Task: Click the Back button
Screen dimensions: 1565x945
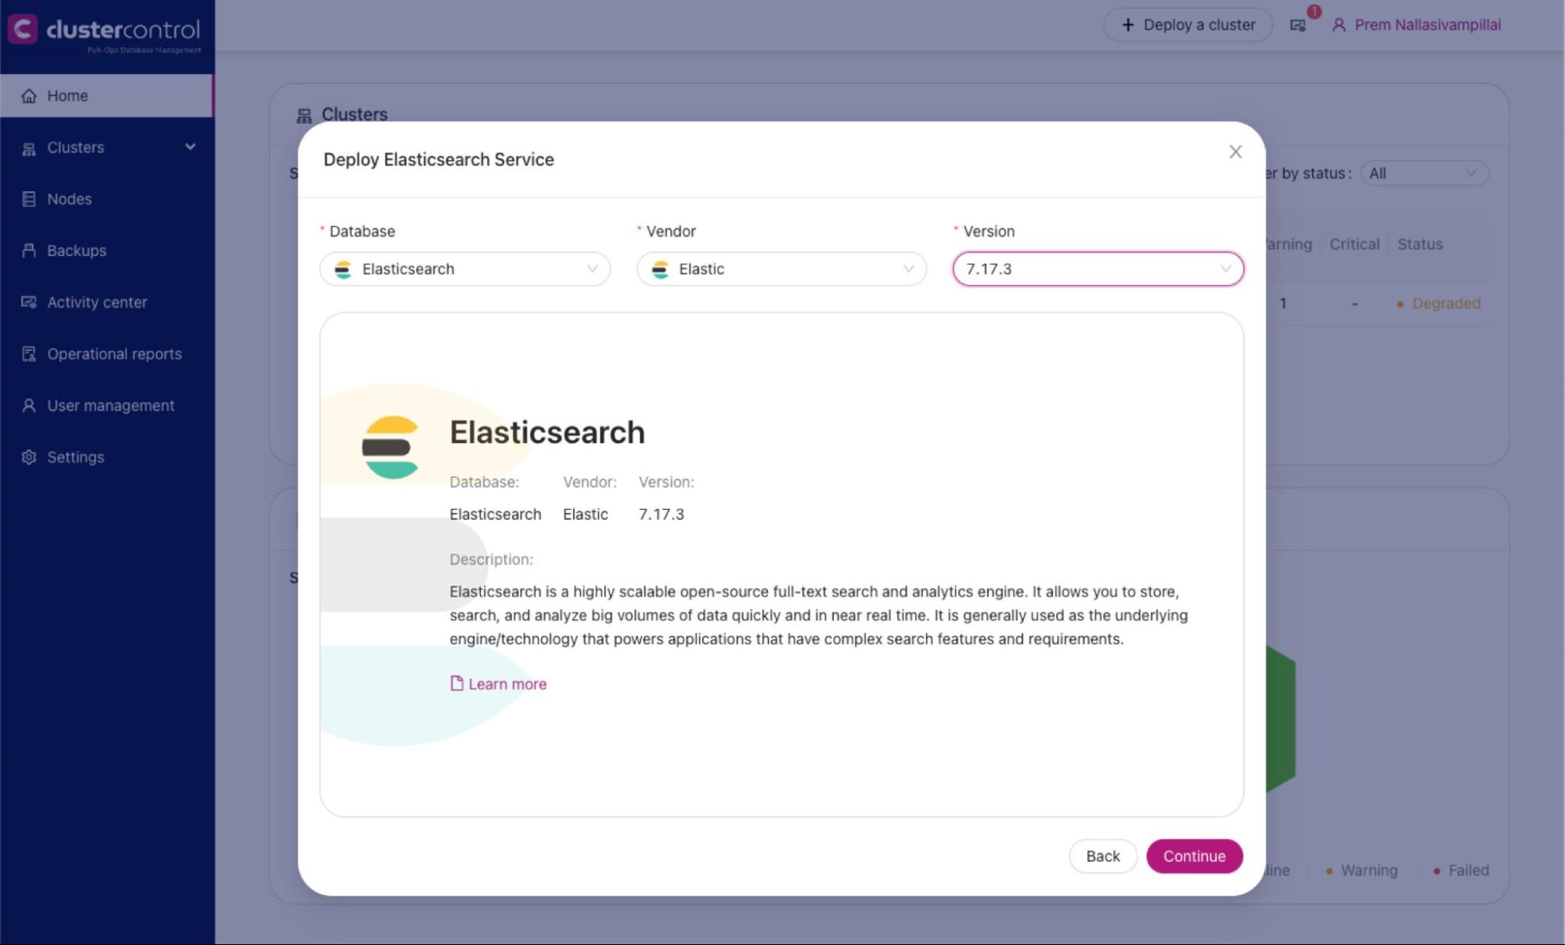Action: click(1102, 856)
